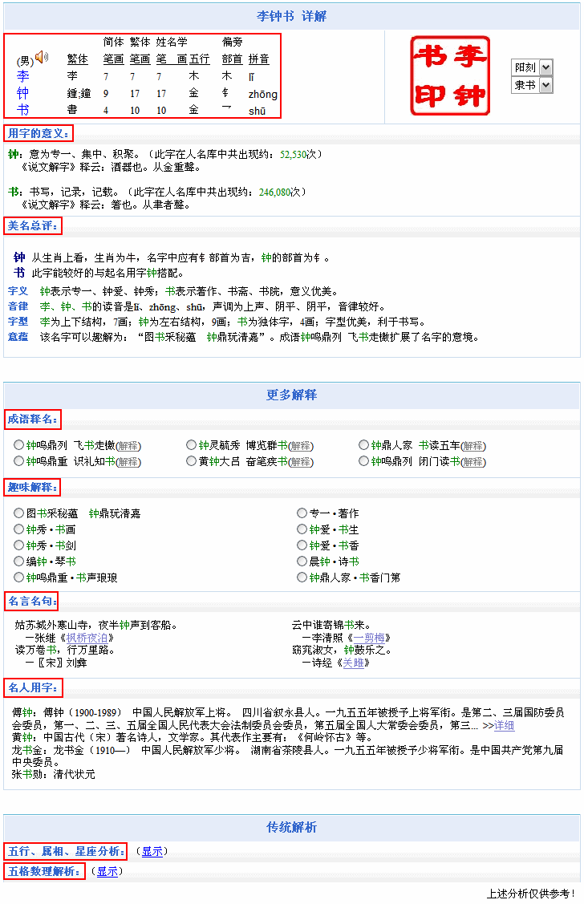Click the blue character 钟 link
This screenshot has height=904, width=584.
22,93
